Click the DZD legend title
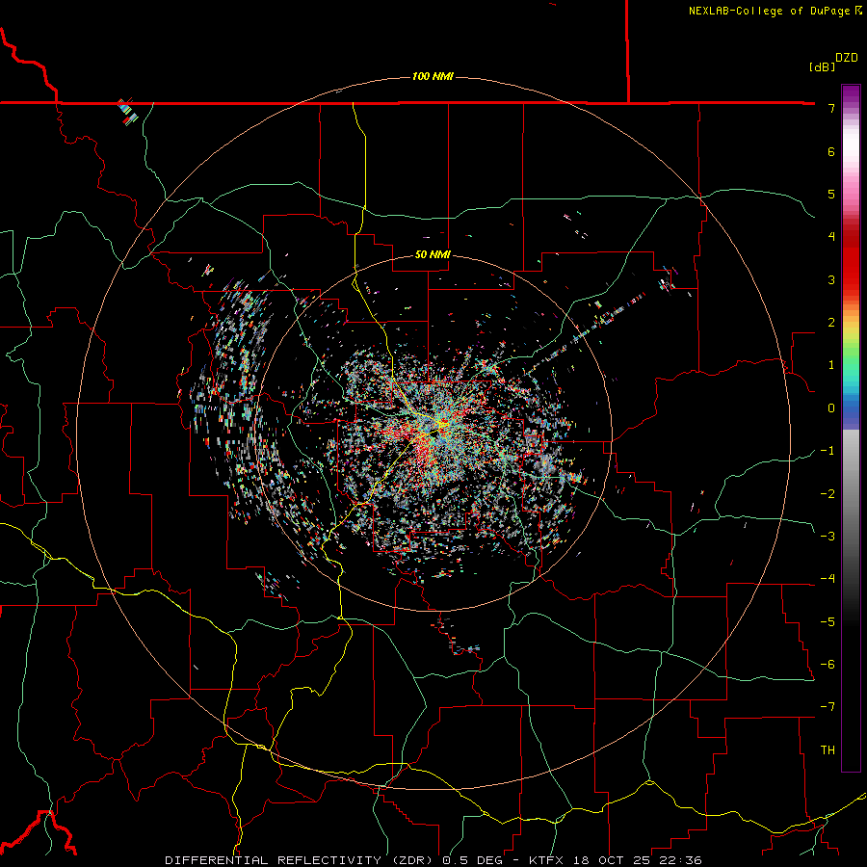Screen dimensions: 867x867 pyautogui.click(x=847, y=58)
